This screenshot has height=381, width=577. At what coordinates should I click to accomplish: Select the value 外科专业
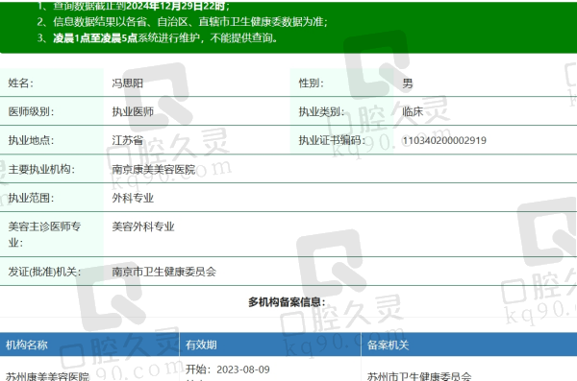click(x=133, y=198)
